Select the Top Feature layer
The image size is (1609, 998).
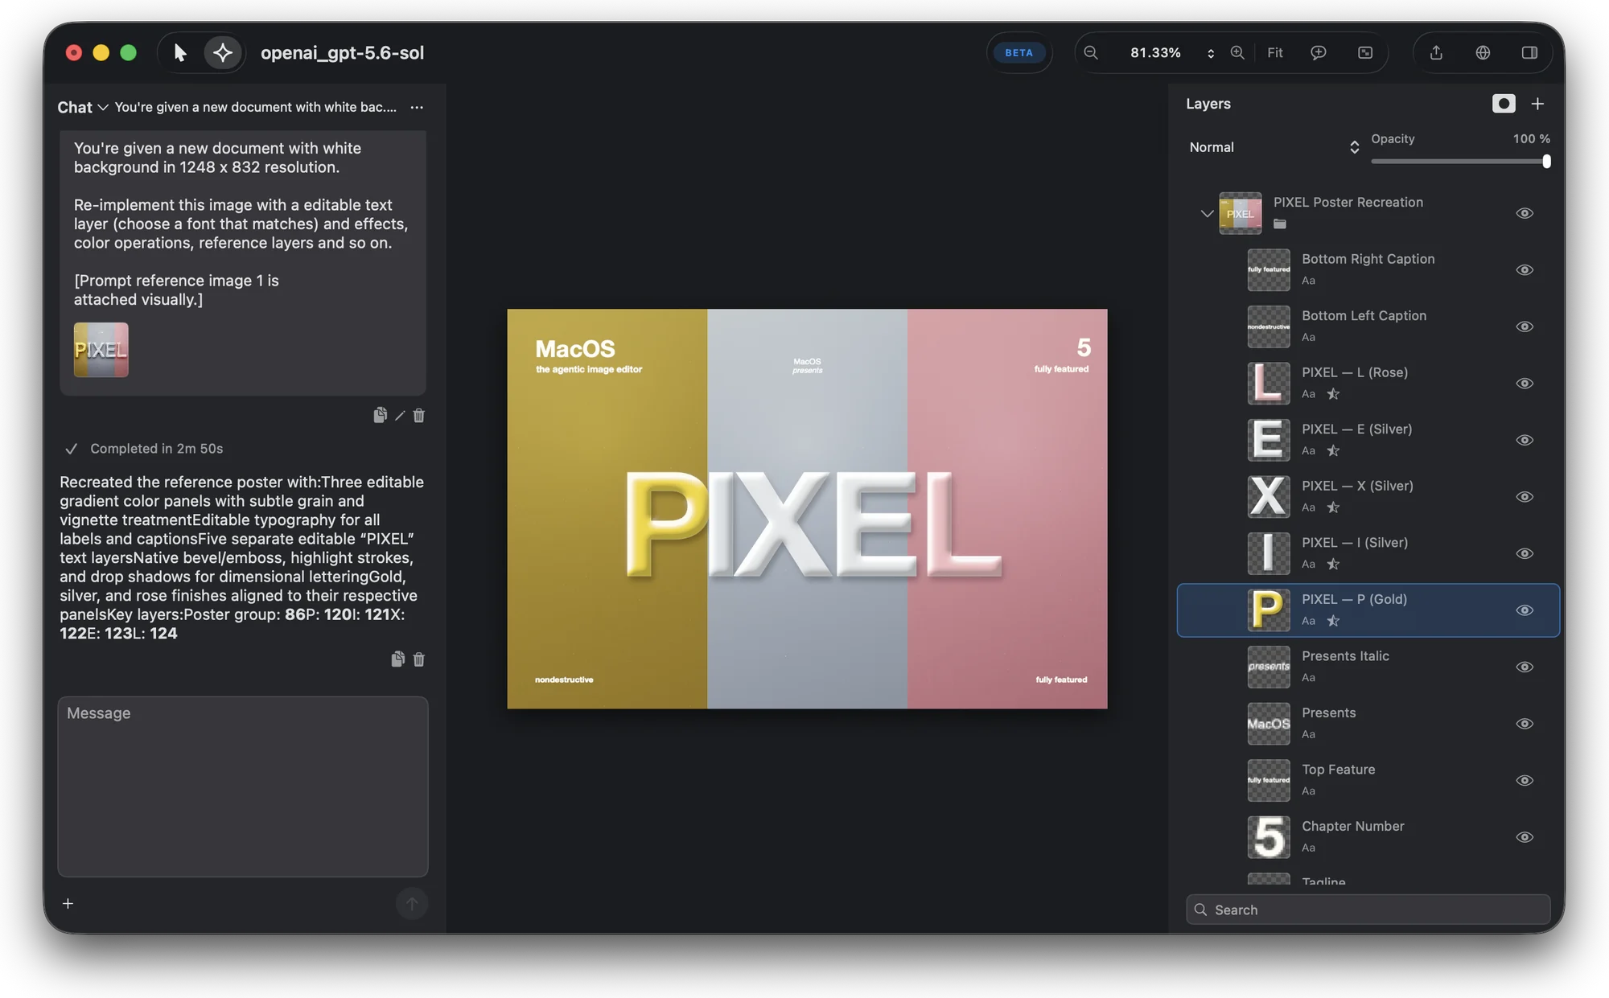[1368, 780]
